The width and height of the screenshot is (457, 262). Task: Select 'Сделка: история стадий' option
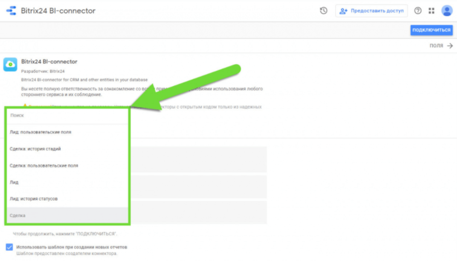pyautogui.click(x=35, y=149)
